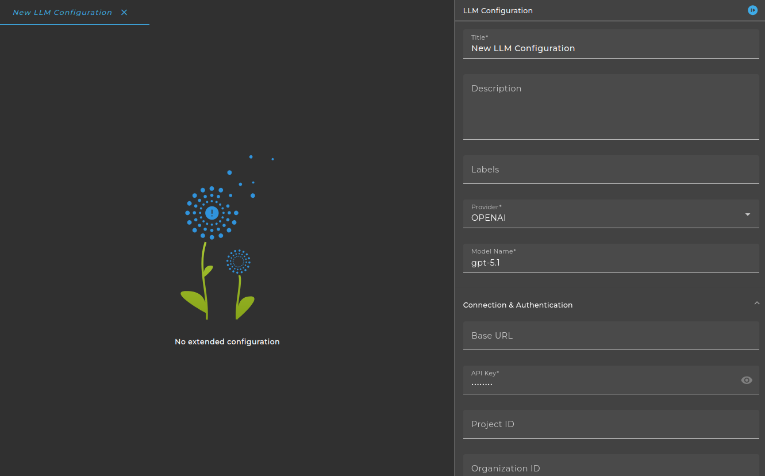Click the Connection & Authentication section header
This screenshot has height=476, width=765.
[518, 305]
